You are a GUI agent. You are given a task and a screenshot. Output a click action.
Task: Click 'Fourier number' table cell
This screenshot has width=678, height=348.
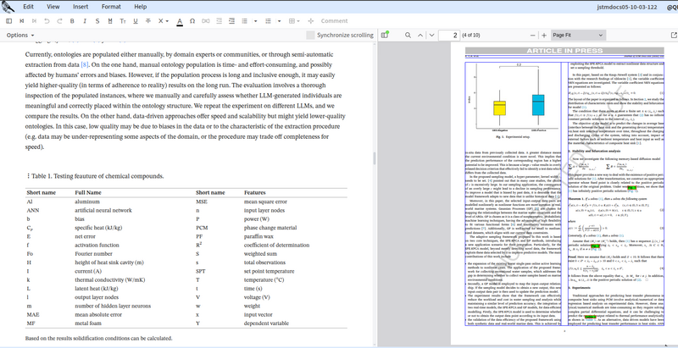pyautogui.click(x=93, y=253)
